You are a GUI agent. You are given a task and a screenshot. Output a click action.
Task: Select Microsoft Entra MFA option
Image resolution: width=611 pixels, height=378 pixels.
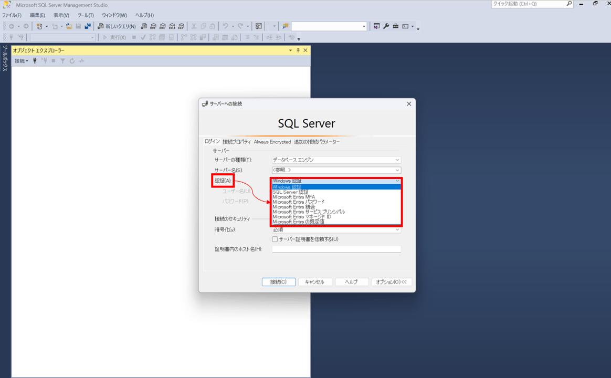tap(336, 197)
